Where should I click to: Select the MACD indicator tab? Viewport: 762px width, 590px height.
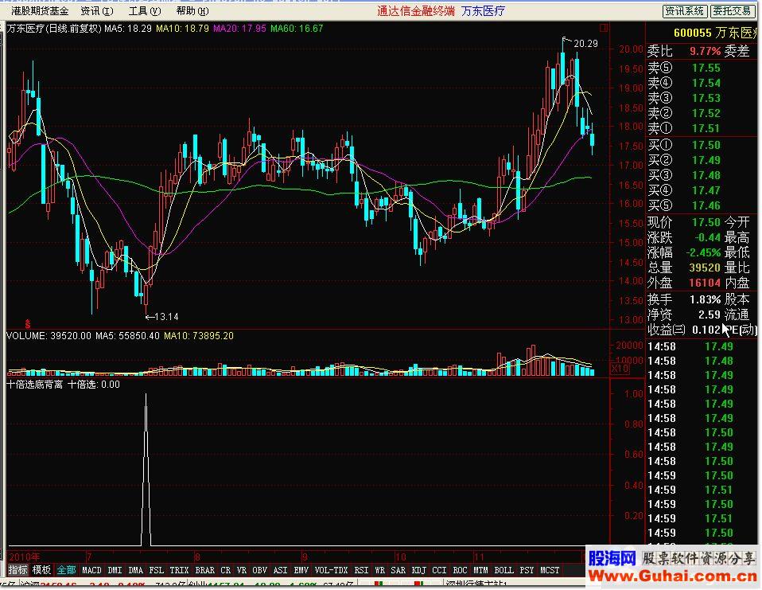point(91,570)
